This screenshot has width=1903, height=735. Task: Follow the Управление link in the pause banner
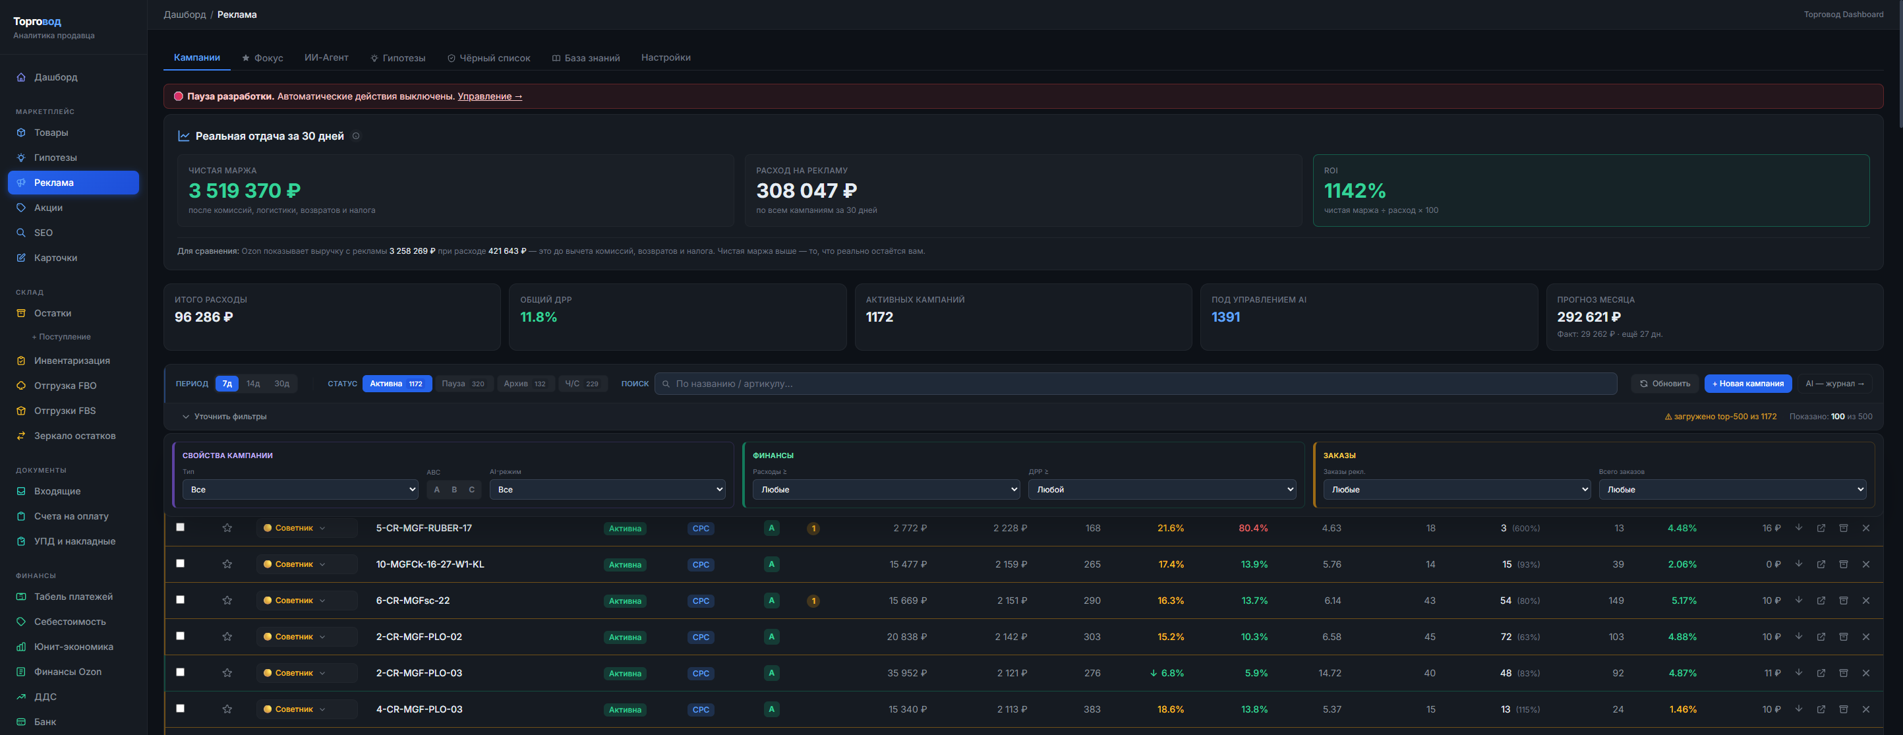490,96
